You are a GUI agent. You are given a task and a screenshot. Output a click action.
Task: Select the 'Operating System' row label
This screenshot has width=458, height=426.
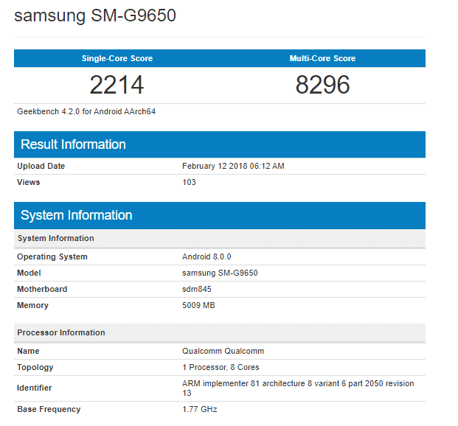point(52,257)
